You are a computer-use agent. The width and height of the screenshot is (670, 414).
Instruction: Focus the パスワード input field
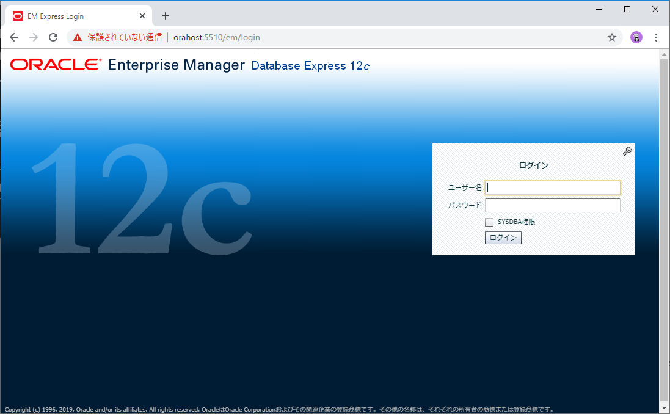(x=553, y=206)
